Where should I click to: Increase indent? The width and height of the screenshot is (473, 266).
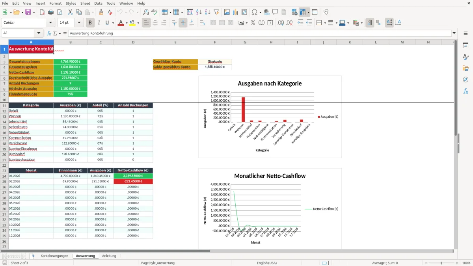[300, 23]
